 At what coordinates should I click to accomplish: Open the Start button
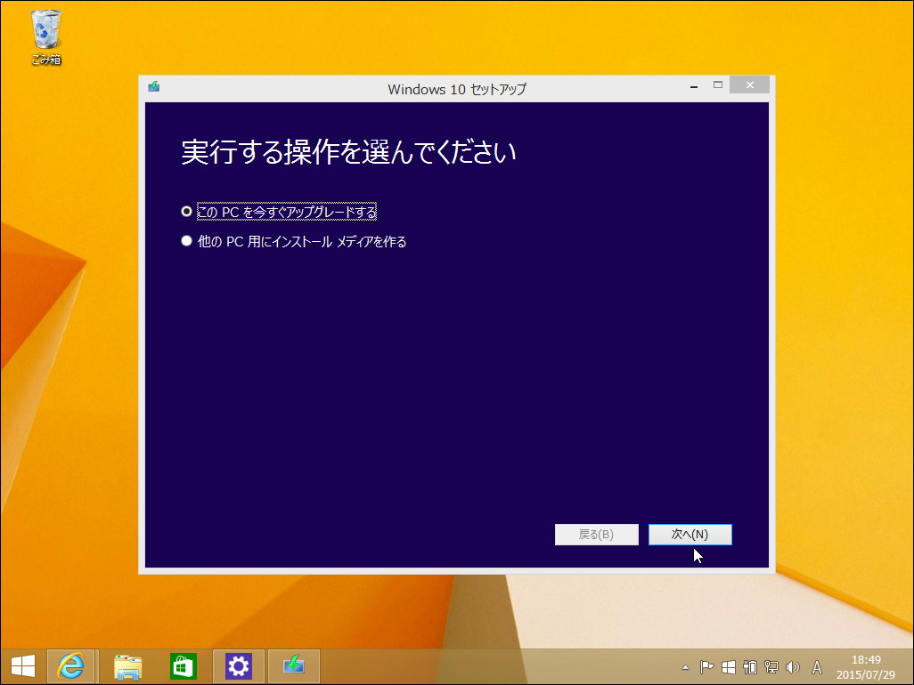click(21, 665)
